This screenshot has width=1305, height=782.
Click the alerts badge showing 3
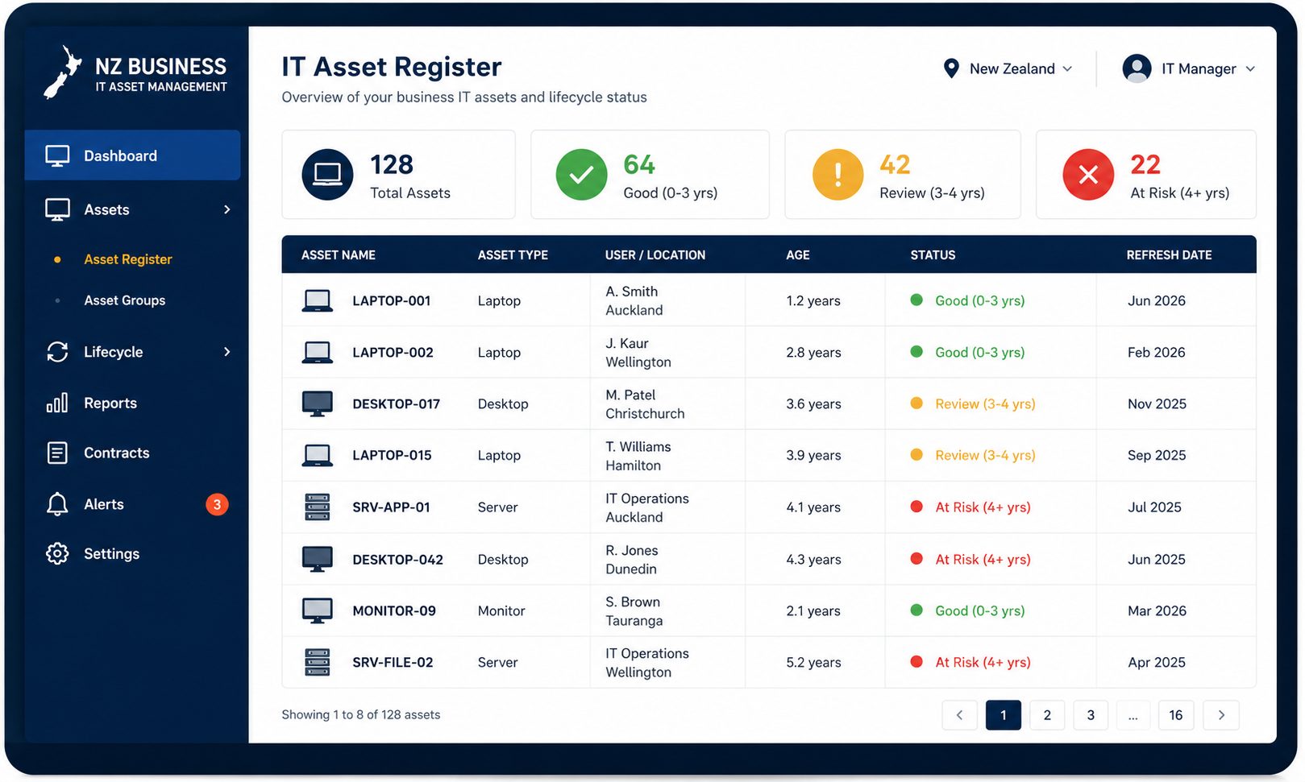pyautogui.click(x=217, y=504)
